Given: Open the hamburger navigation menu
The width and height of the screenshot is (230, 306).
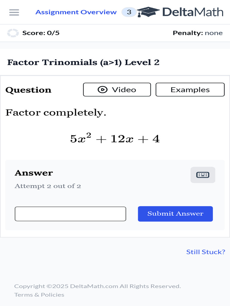Looking at the screenshot, I should 14,12.
